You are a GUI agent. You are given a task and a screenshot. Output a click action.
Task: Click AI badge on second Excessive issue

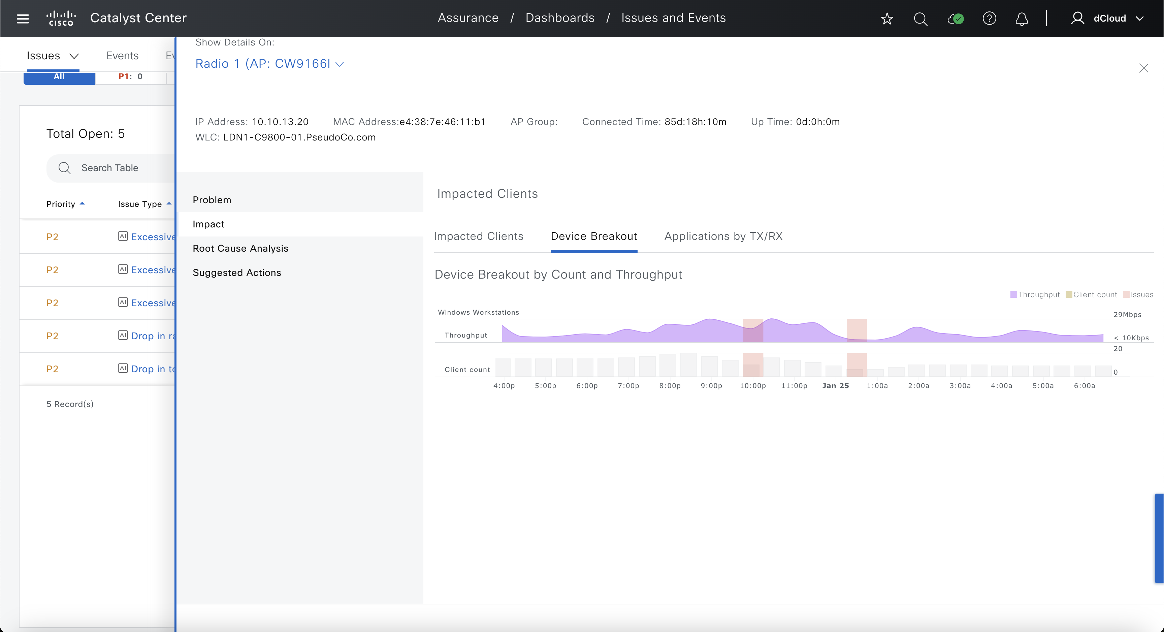123,269
